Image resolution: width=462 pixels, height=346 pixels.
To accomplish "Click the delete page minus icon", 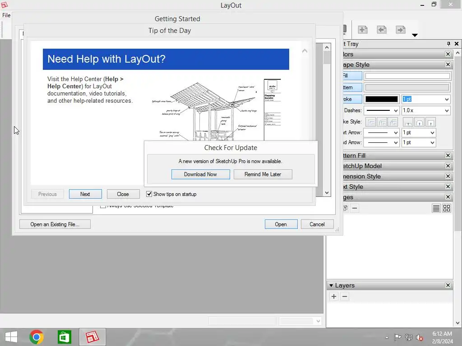I will coord(355,208).
